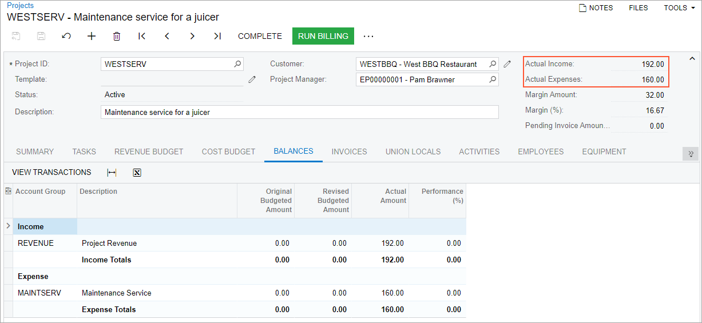Go to the last record

[217, 36]
